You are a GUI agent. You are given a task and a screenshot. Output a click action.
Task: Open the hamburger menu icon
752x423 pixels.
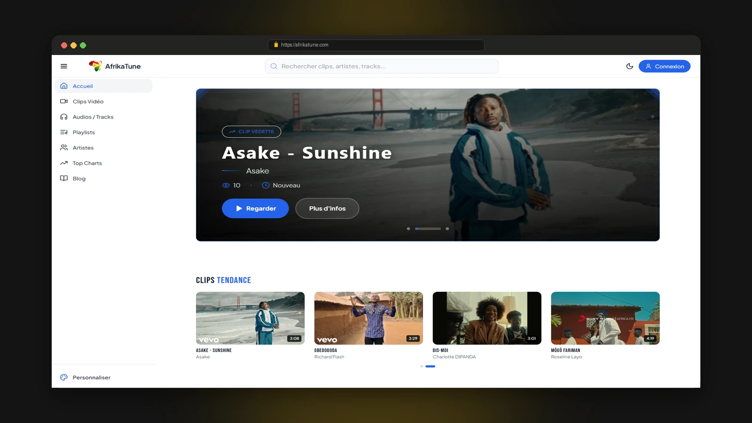[x=64, y=66]
